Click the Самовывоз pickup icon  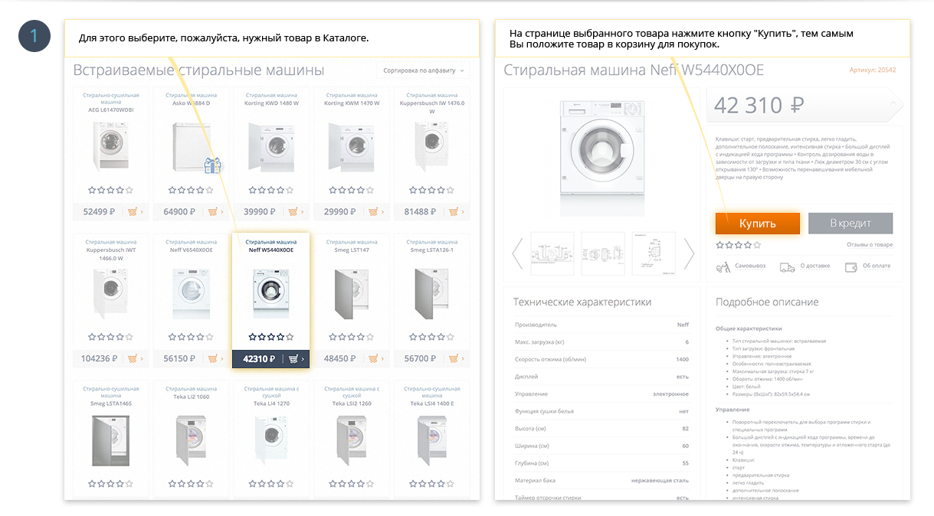click(723, 267)
